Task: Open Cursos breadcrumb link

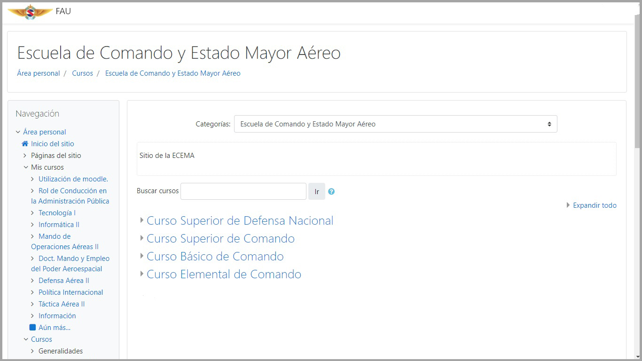Action: 82,73
